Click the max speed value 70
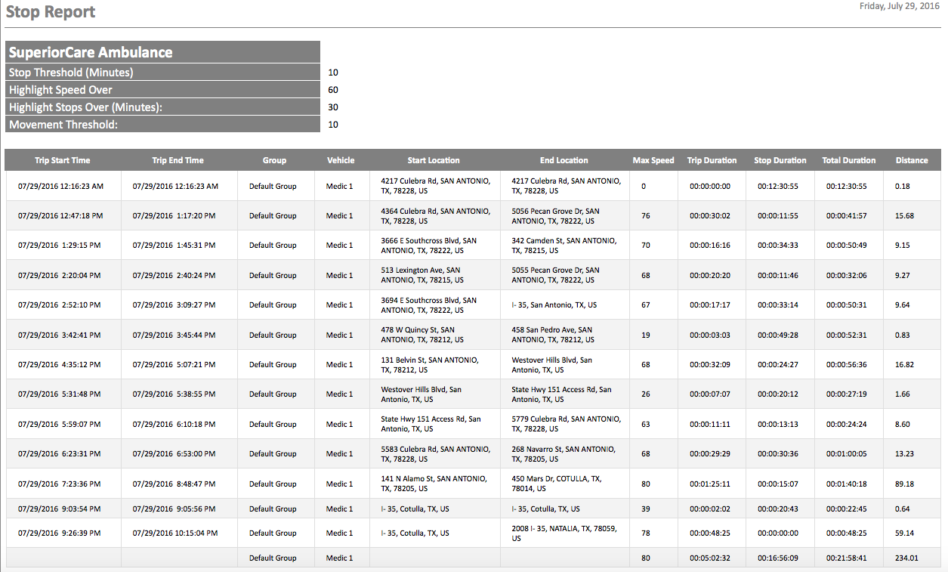Screen dimensions: 948x572 coord(645,245)
